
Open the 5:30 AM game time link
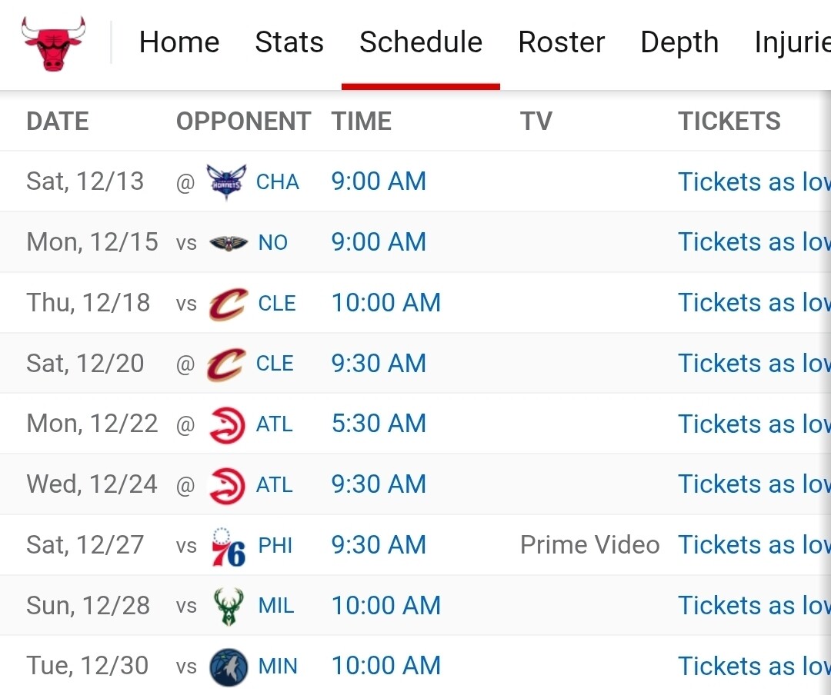coord(379,424)
